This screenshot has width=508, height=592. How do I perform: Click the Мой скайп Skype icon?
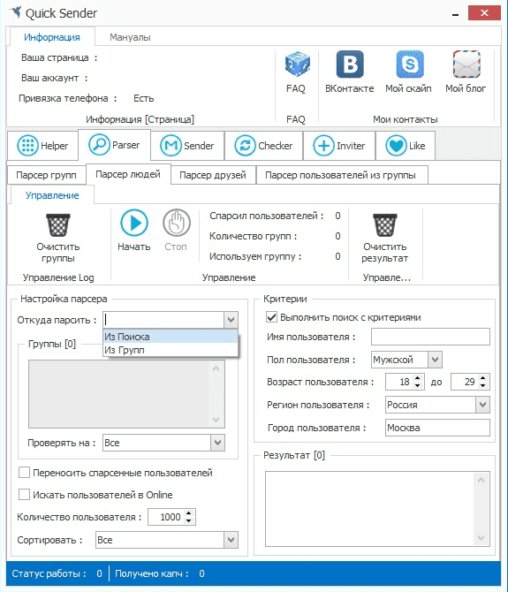tap(410, 64)
